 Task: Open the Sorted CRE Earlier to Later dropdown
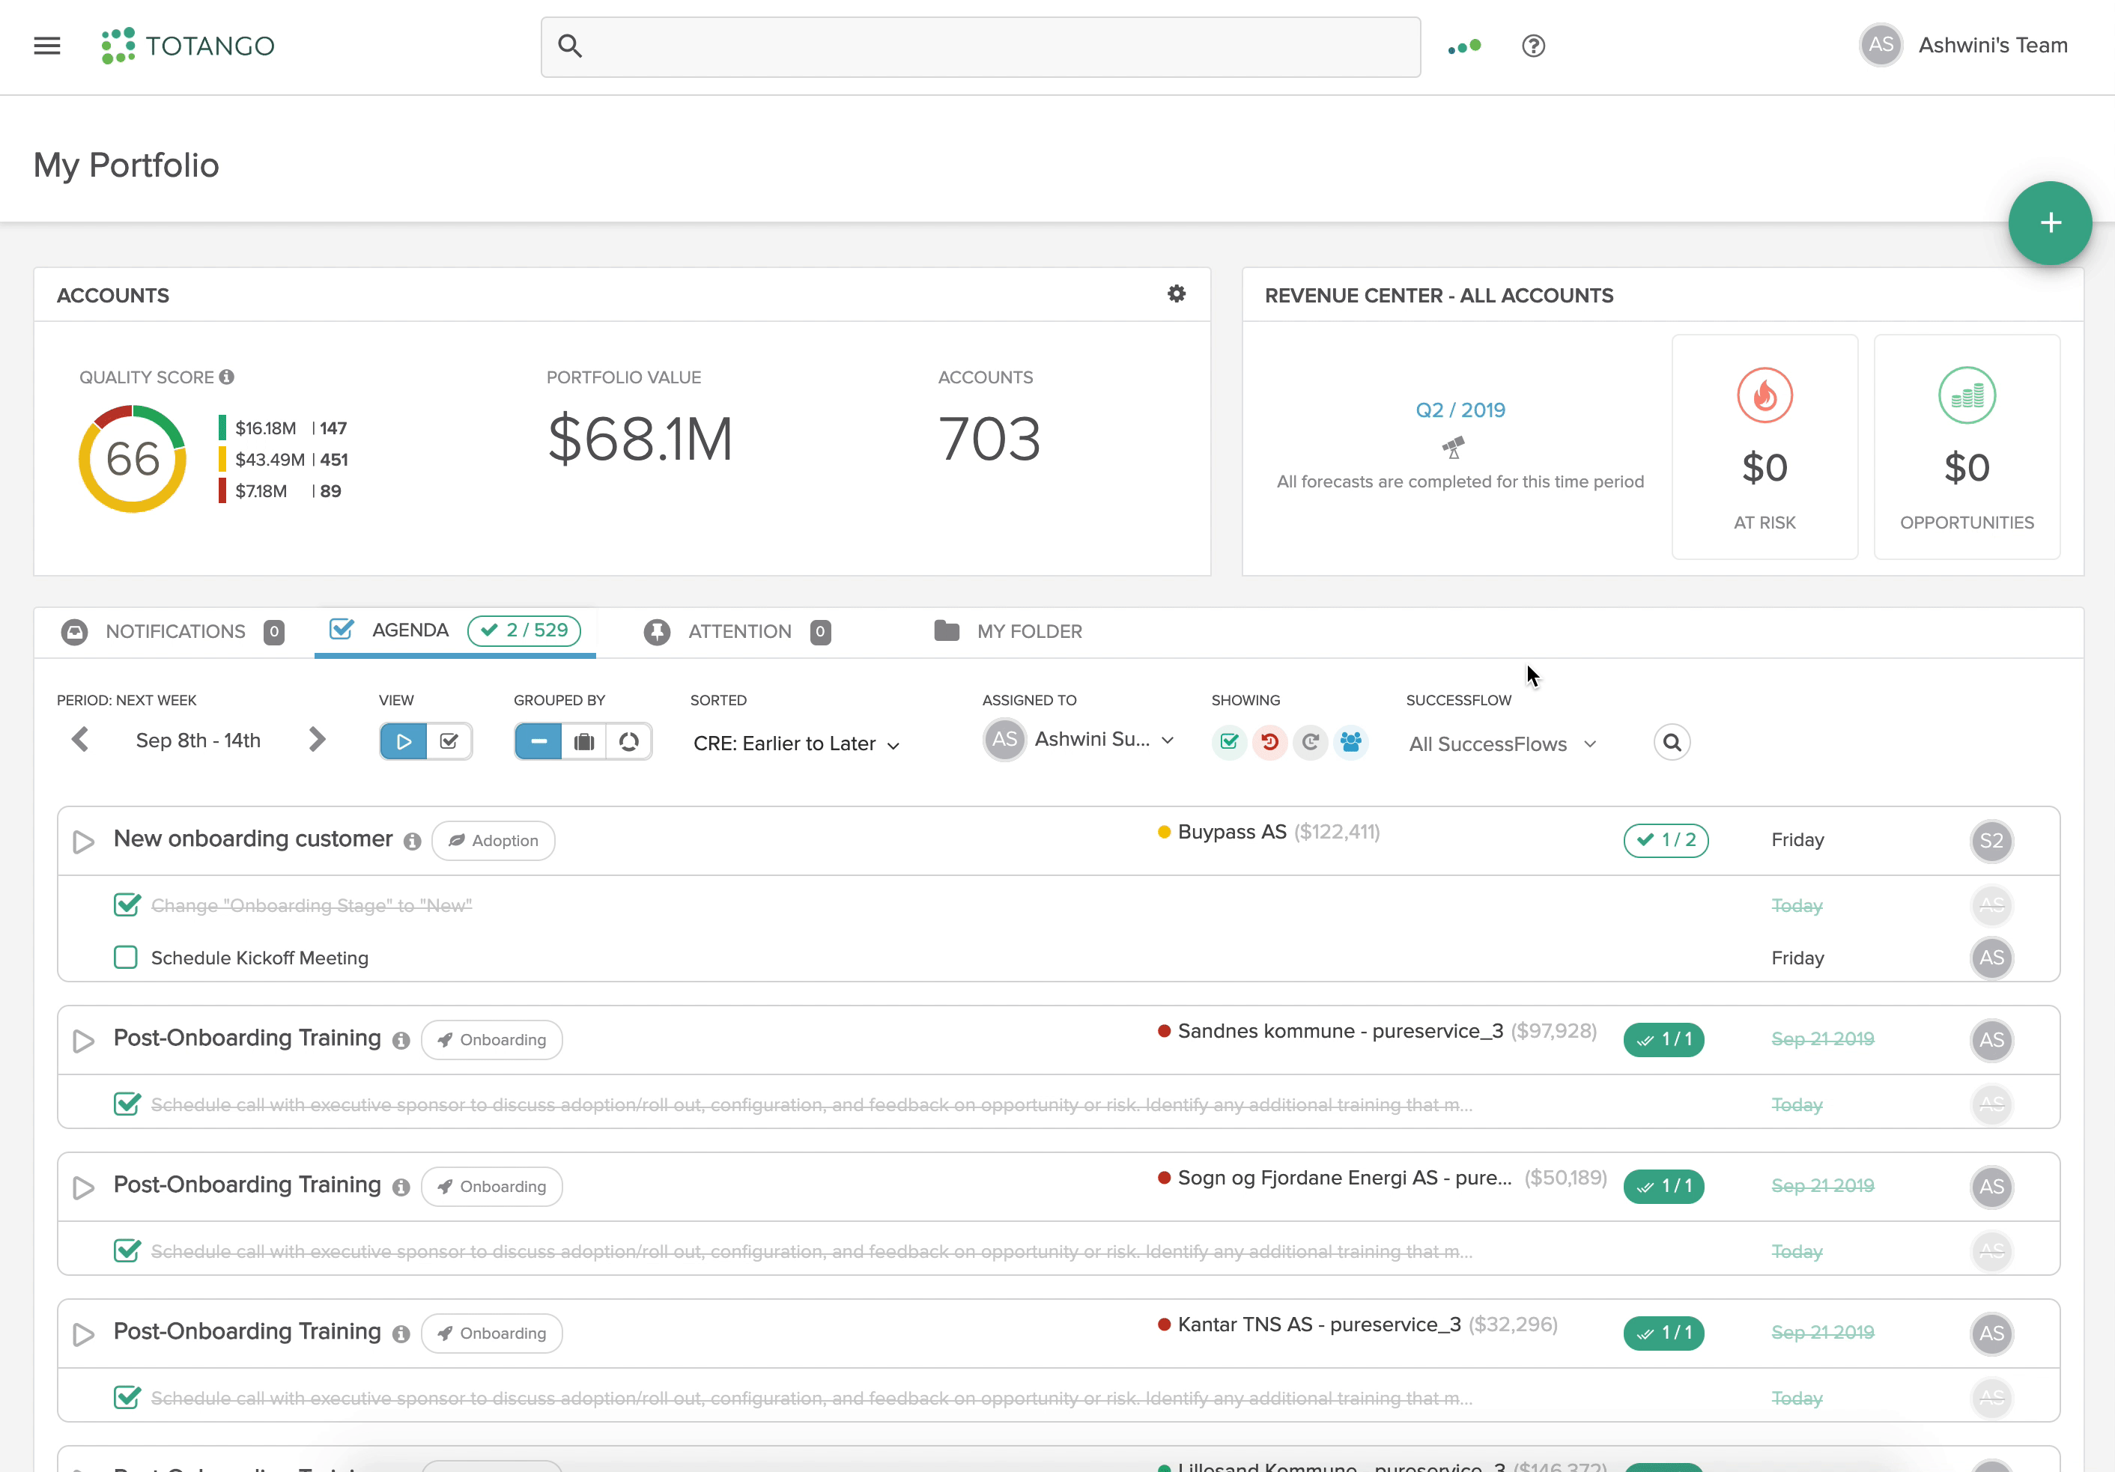(796, 743)
